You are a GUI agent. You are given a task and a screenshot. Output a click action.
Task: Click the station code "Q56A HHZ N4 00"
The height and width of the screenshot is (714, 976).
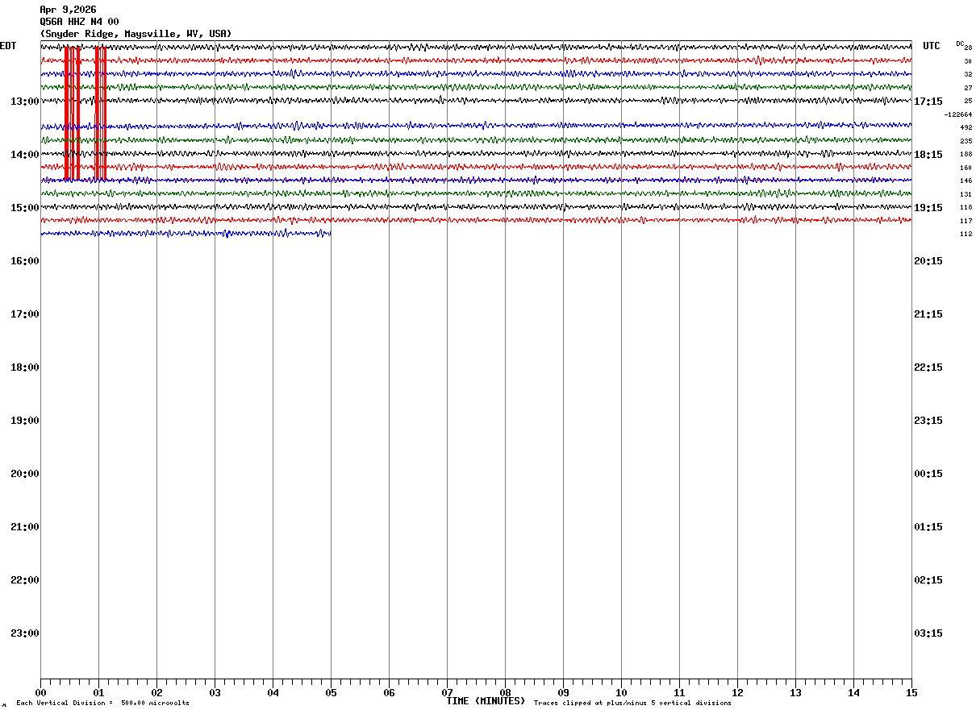[79, 22]
